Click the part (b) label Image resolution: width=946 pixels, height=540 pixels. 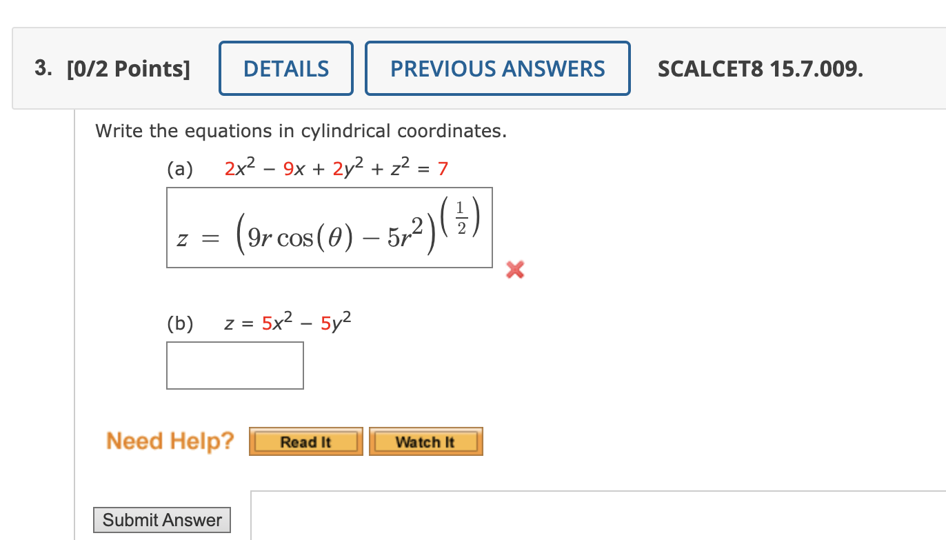point(181,323)
